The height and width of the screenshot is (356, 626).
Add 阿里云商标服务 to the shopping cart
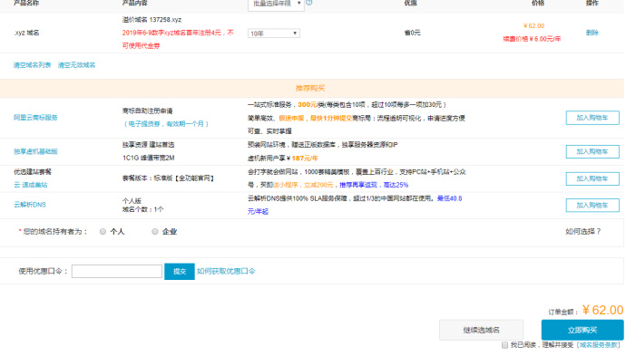(592, 118)
